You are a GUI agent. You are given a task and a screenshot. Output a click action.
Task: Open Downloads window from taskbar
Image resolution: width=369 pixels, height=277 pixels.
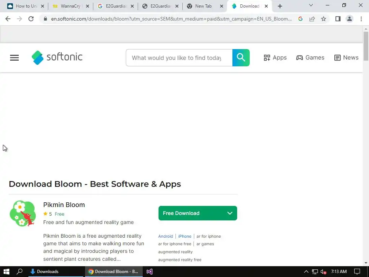tap(56, 272)
